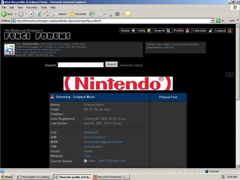Viewport: 240px width, 180px height.
Task: Open the File menu
Action: (4, 7)
